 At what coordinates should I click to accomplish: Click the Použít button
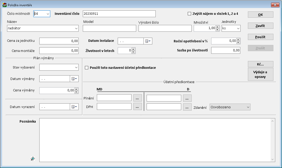pos(260,37)
